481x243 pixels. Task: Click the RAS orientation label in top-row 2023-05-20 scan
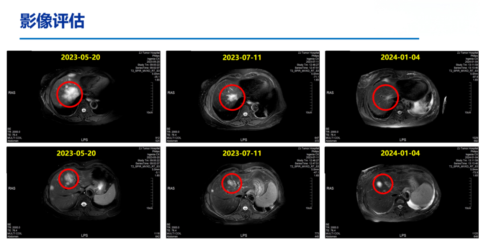12,93
